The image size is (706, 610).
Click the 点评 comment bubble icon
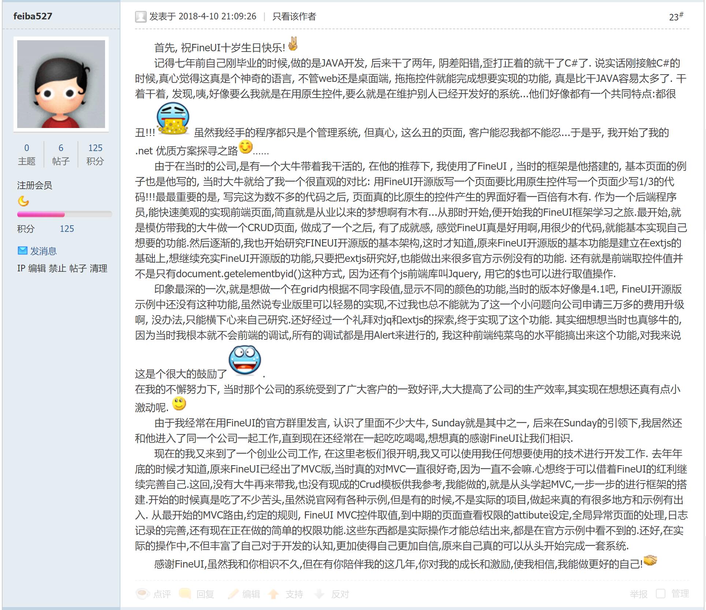point(142,594)
